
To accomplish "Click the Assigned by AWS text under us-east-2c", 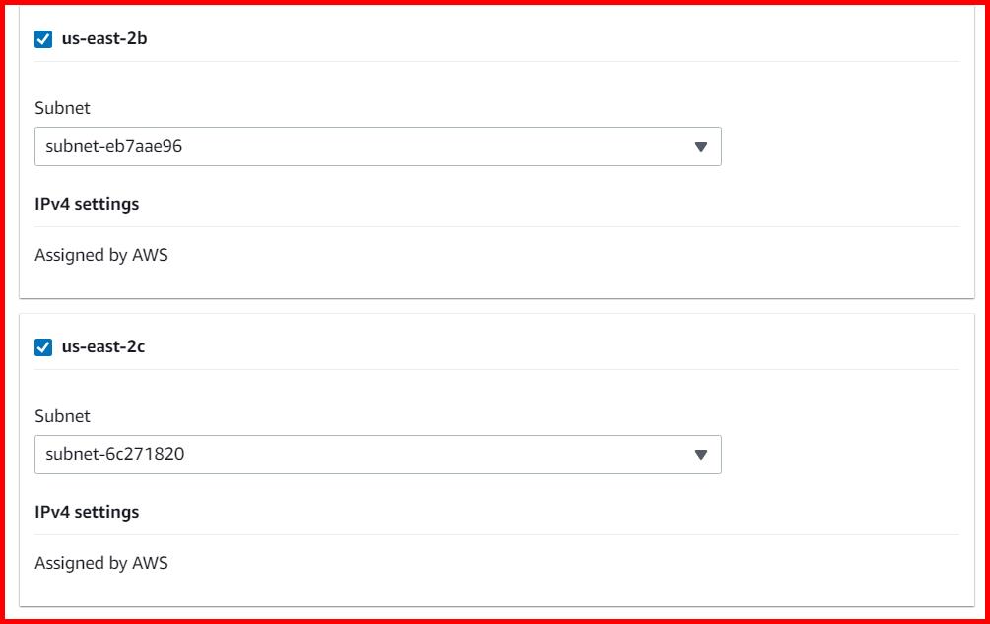I will click(x=100, y=563).
